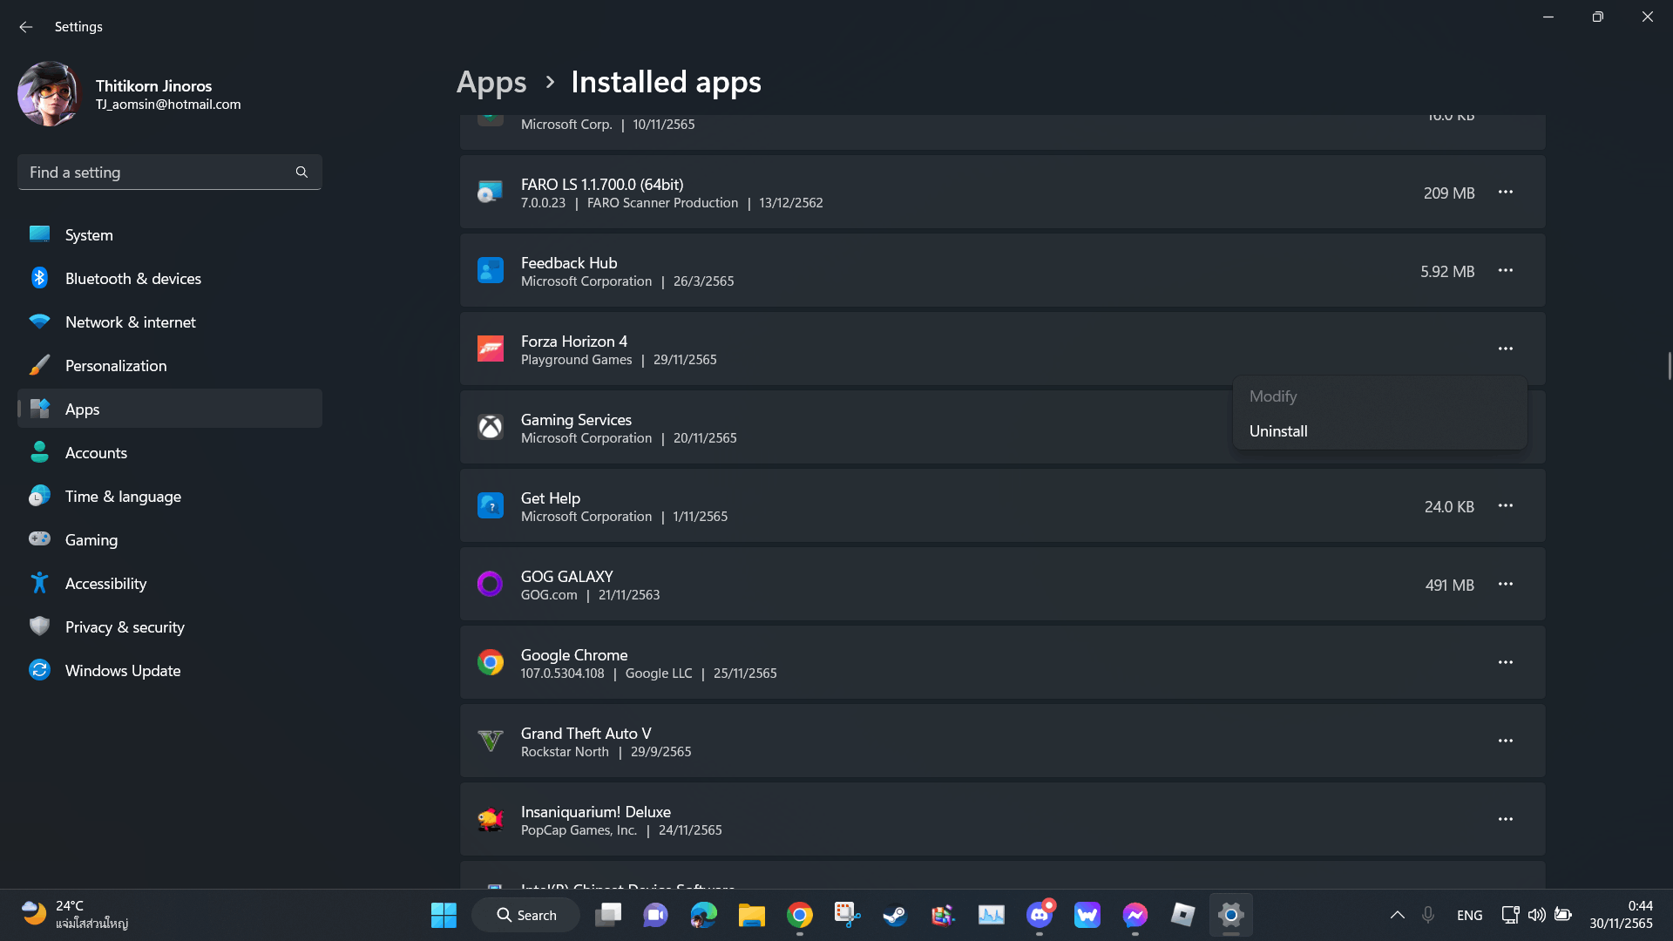Click the search magnifier in Find a setting
Viewport: 1673px width, 941px height.
click(x=301, y=173)
